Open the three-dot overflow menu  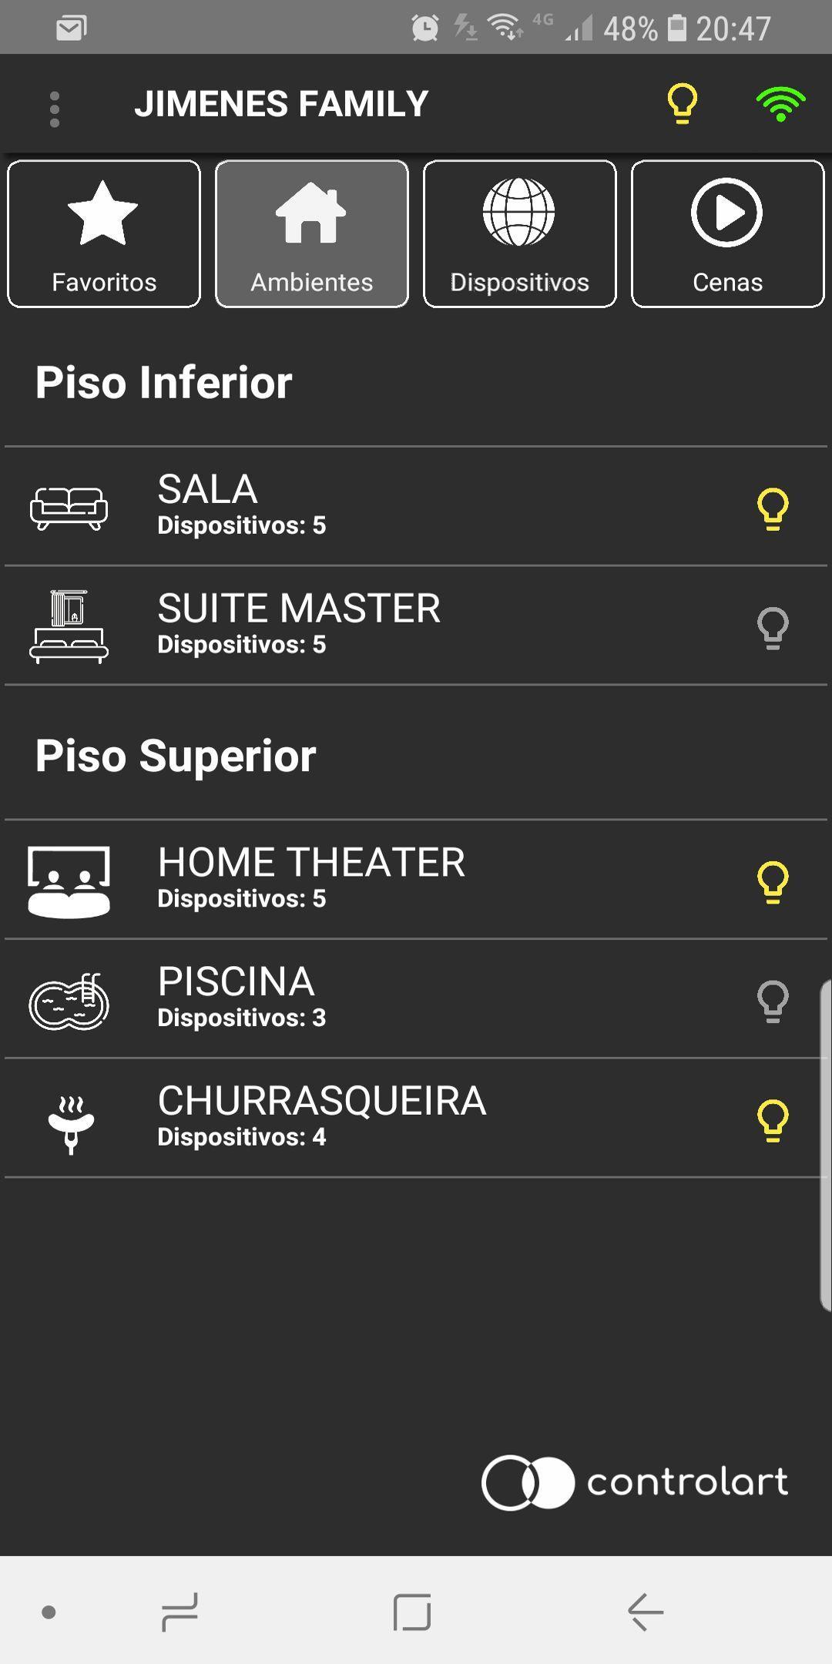point(54,109)
